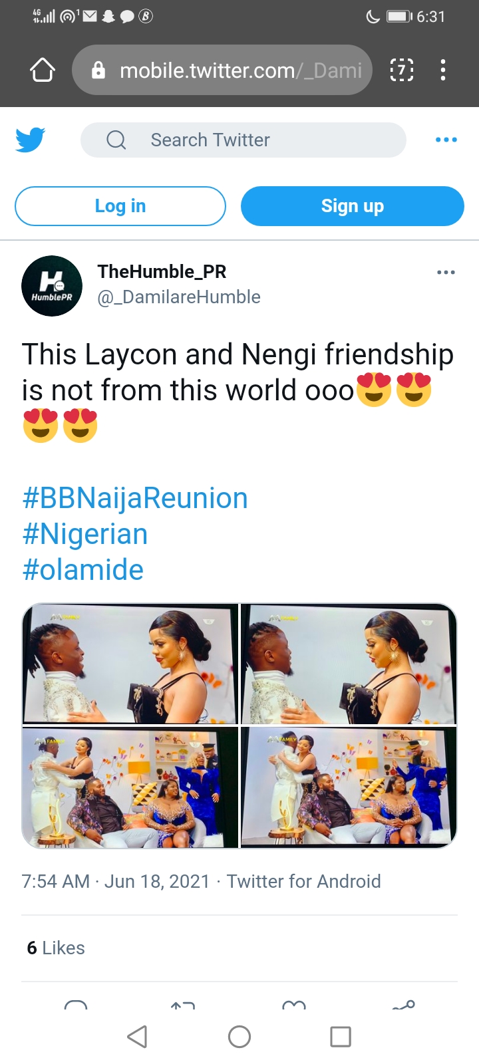479x1064 pixels.
Task: Open Chrome's three-dot overflow menu
Action: point(443,70)
